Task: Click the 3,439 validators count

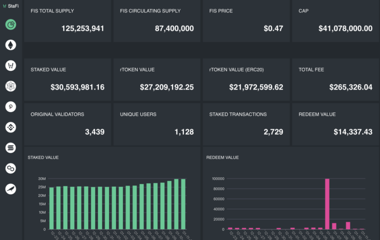Action: coord(95,132)
